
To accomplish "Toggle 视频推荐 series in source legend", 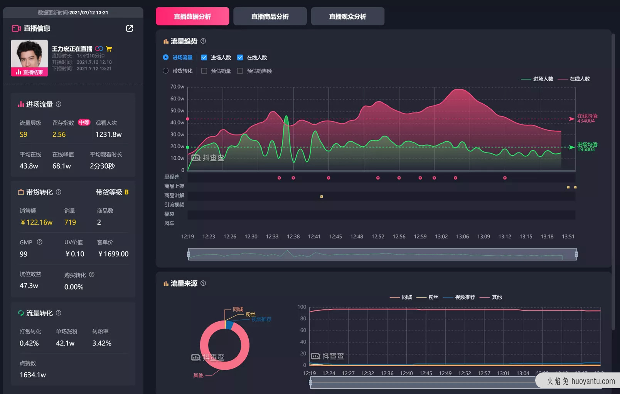I will point(459,297).
